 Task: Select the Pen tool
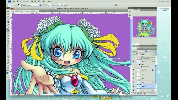8,49
